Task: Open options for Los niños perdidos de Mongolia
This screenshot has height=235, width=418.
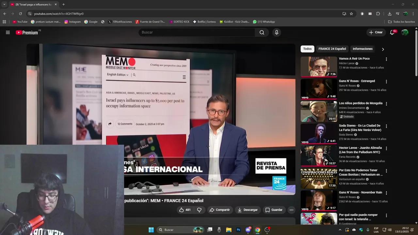Action: (x=386, y=104)
